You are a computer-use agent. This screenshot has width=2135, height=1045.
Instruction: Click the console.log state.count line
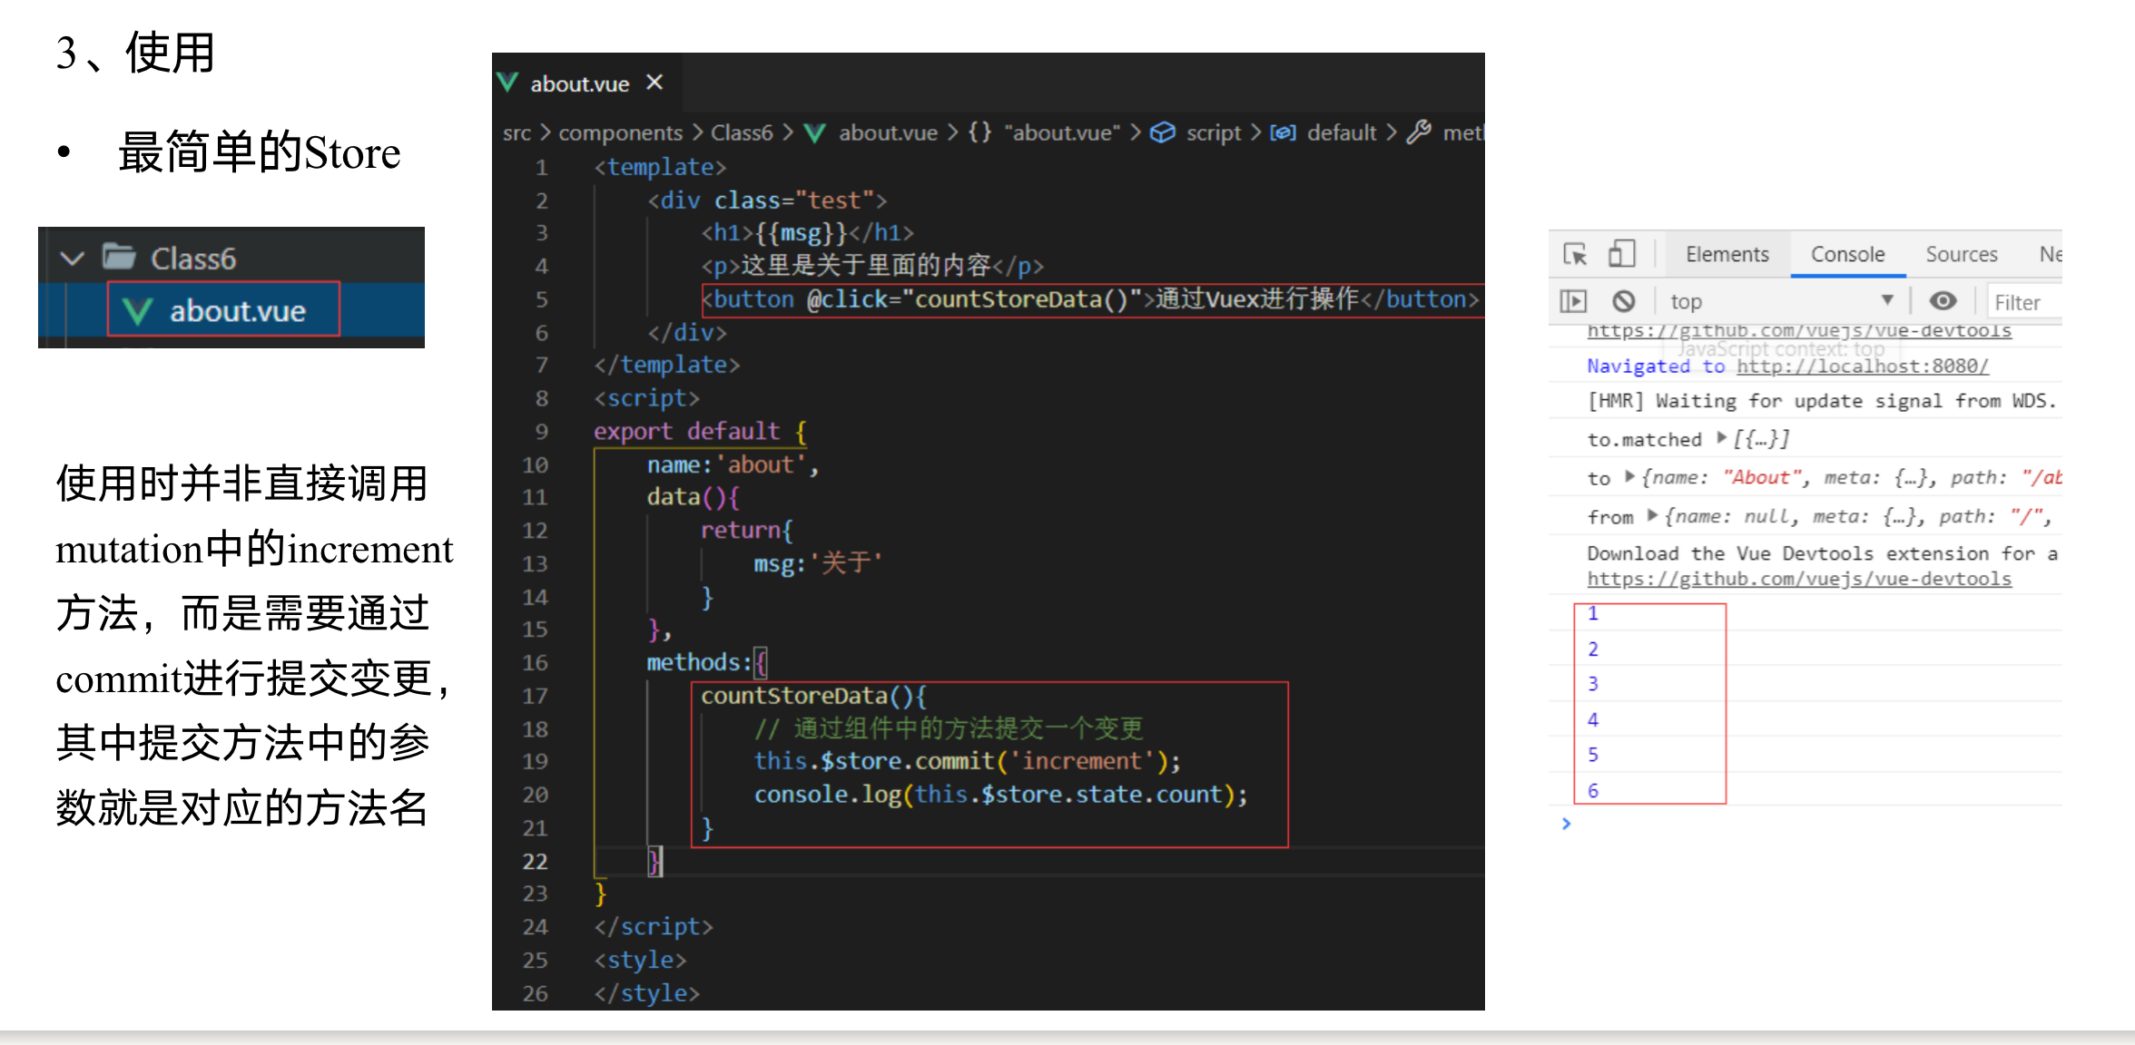1000,794
